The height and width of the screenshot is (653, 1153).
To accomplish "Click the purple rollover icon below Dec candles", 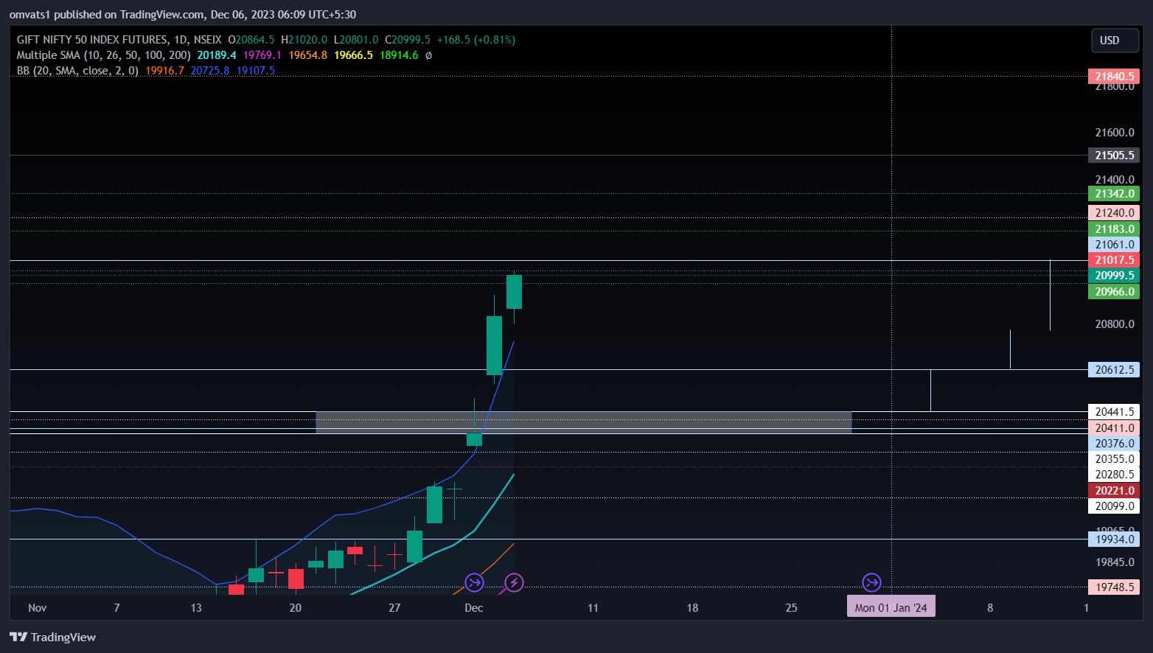I will (474, 583).
